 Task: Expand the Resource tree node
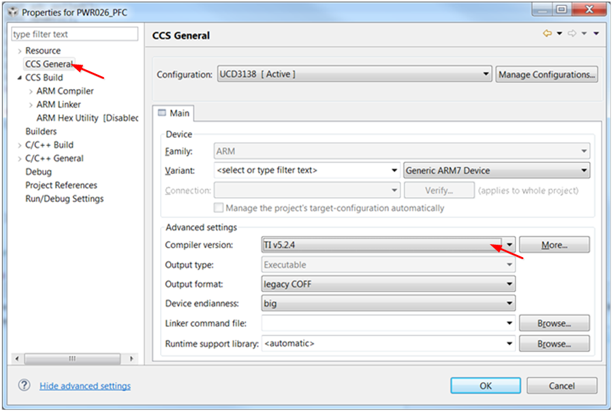pyautogui.click(x=20, y=51)
